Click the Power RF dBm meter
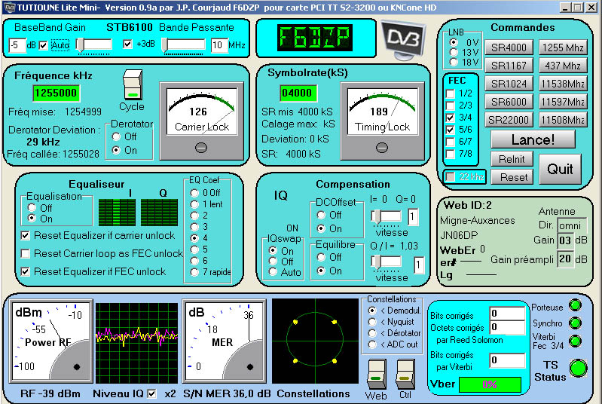602x404 pixels. point(51,341)
